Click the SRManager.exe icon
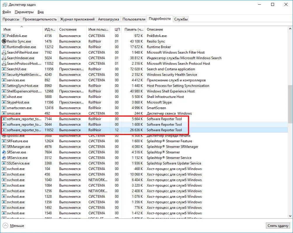The height and width of the screenshot is (233, 293). click(x=4, y=147)
